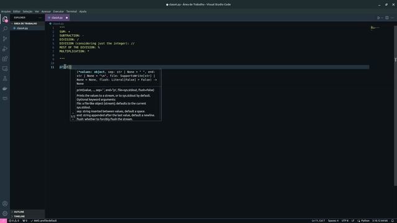The width and height of the screenshot is (397, 223).
Task: Open the Source Control view
Action: click(x=5, y=38)
